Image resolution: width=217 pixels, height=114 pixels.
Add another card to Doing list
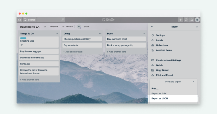[x=73, y=52]
